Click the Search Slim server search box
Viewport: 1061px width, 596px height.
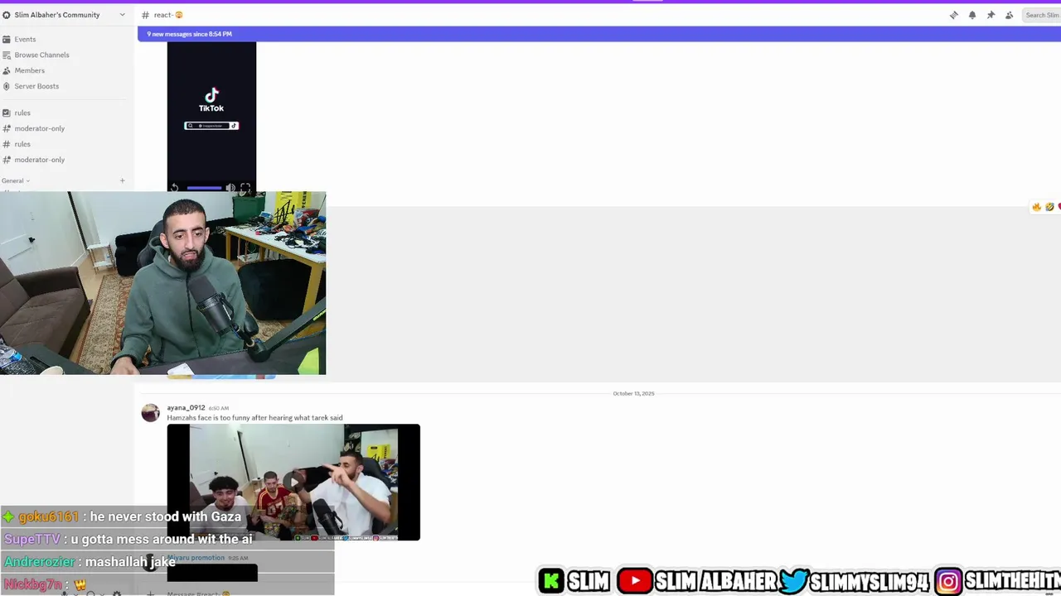point(1042,15)
